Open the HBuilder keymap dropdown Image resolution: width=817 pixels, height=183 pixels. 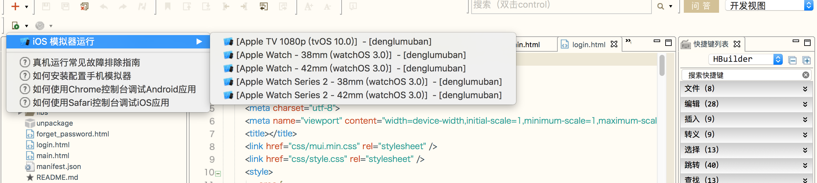(x=778, y=59)
